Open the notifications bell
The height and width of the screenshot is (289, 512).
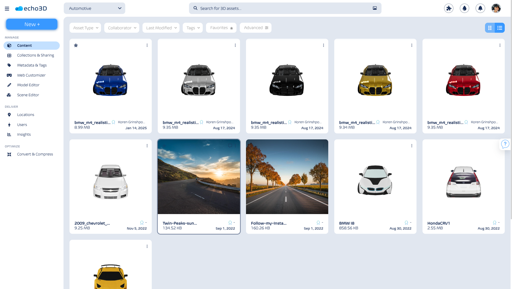(480, 8)
